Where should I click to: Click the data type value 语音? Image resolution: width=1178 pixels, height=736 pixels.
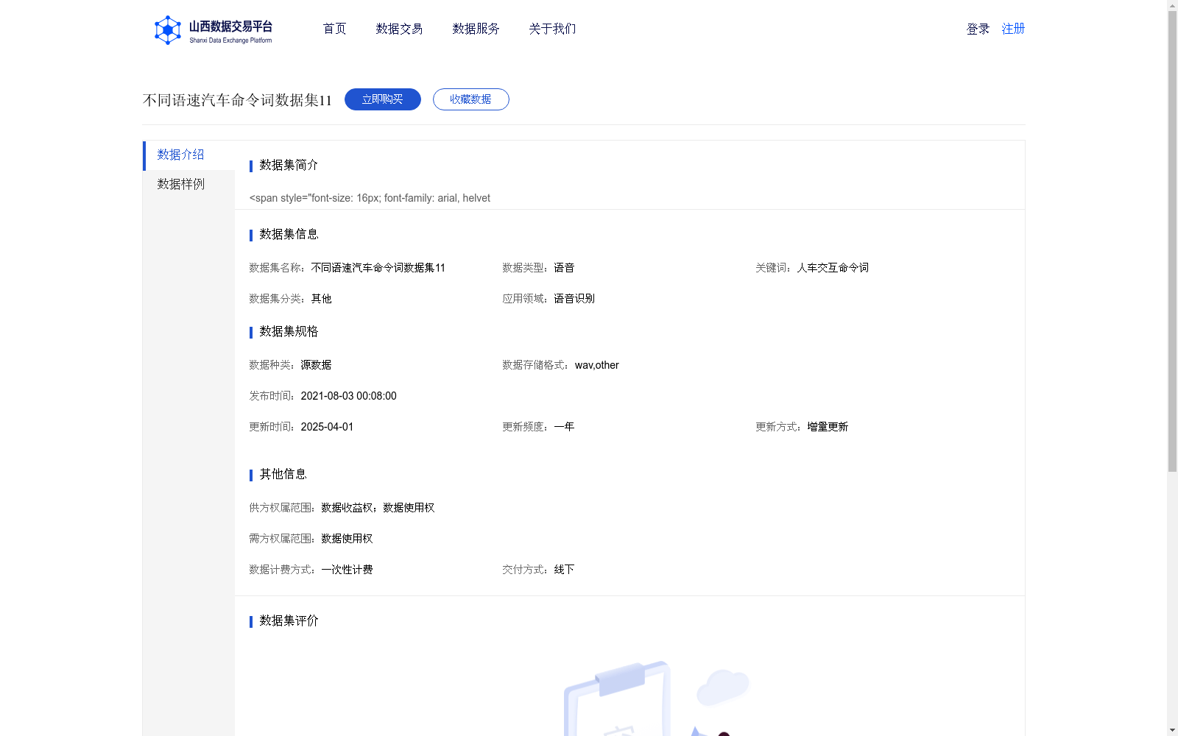click(564, 268)
